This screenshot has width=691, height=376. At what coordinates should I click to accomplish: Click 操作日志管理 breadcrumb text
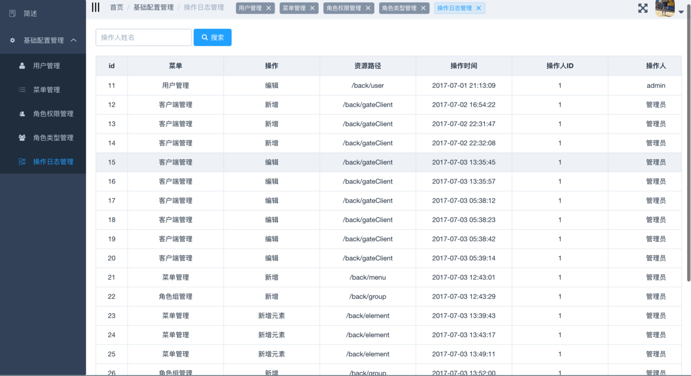[204, 7]
